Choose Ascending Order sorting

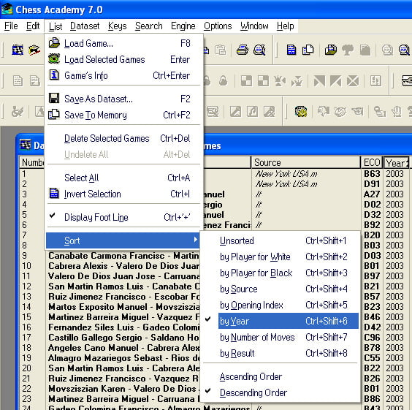click(x=281, y=376)
